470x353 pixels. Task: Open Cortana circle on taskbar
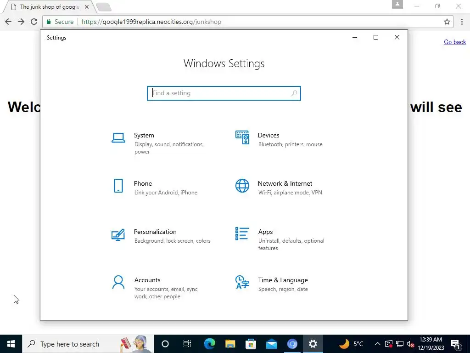[165, 344]
